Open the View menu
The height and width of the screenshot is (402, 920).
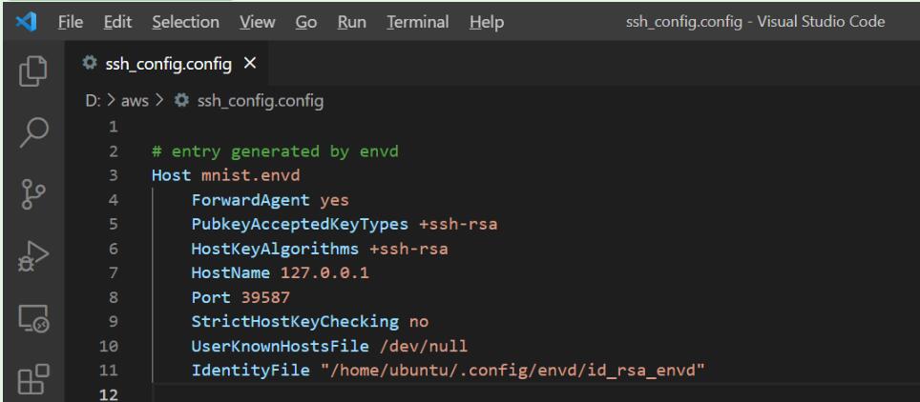tap(257, 22)
